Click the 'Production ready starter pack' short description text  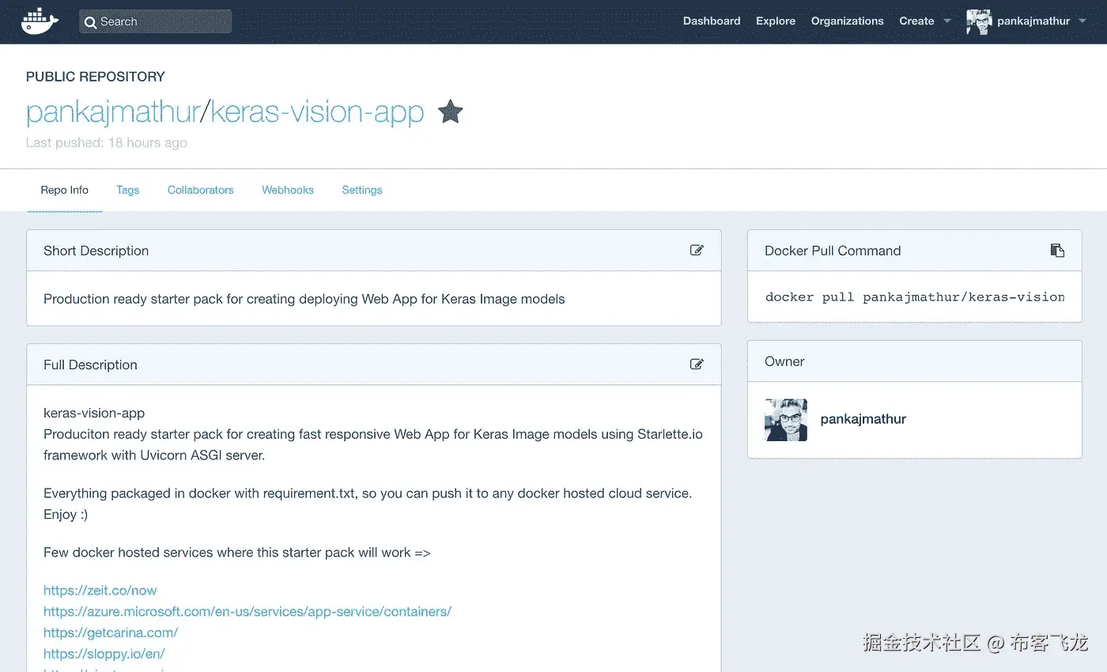coord(304,299)
